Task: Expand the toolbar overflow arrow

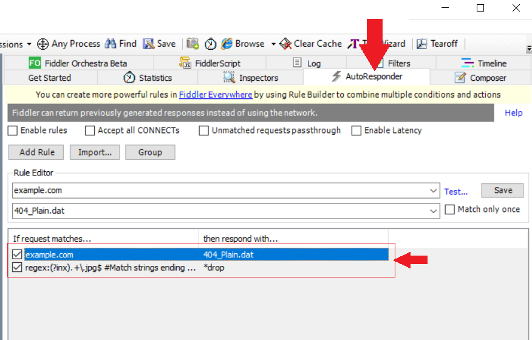Action: [x=529, y=49]
